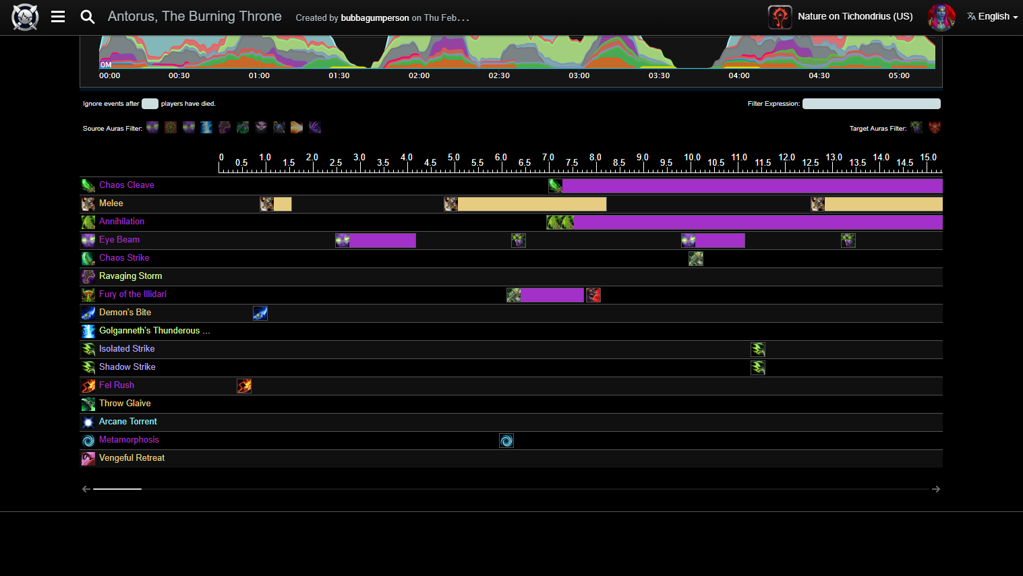Toggle the blue lightning Source Aura filter

click(x=206, y=127)
